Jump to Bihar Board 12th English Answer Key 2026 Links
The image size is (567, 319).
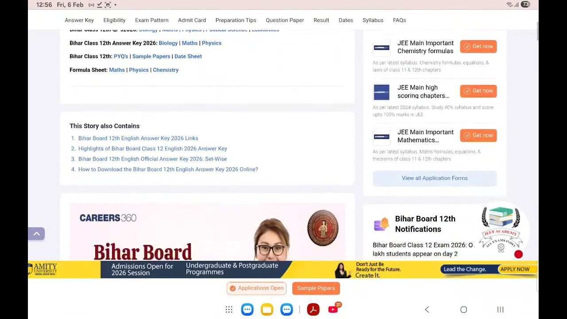pos(138,138)
